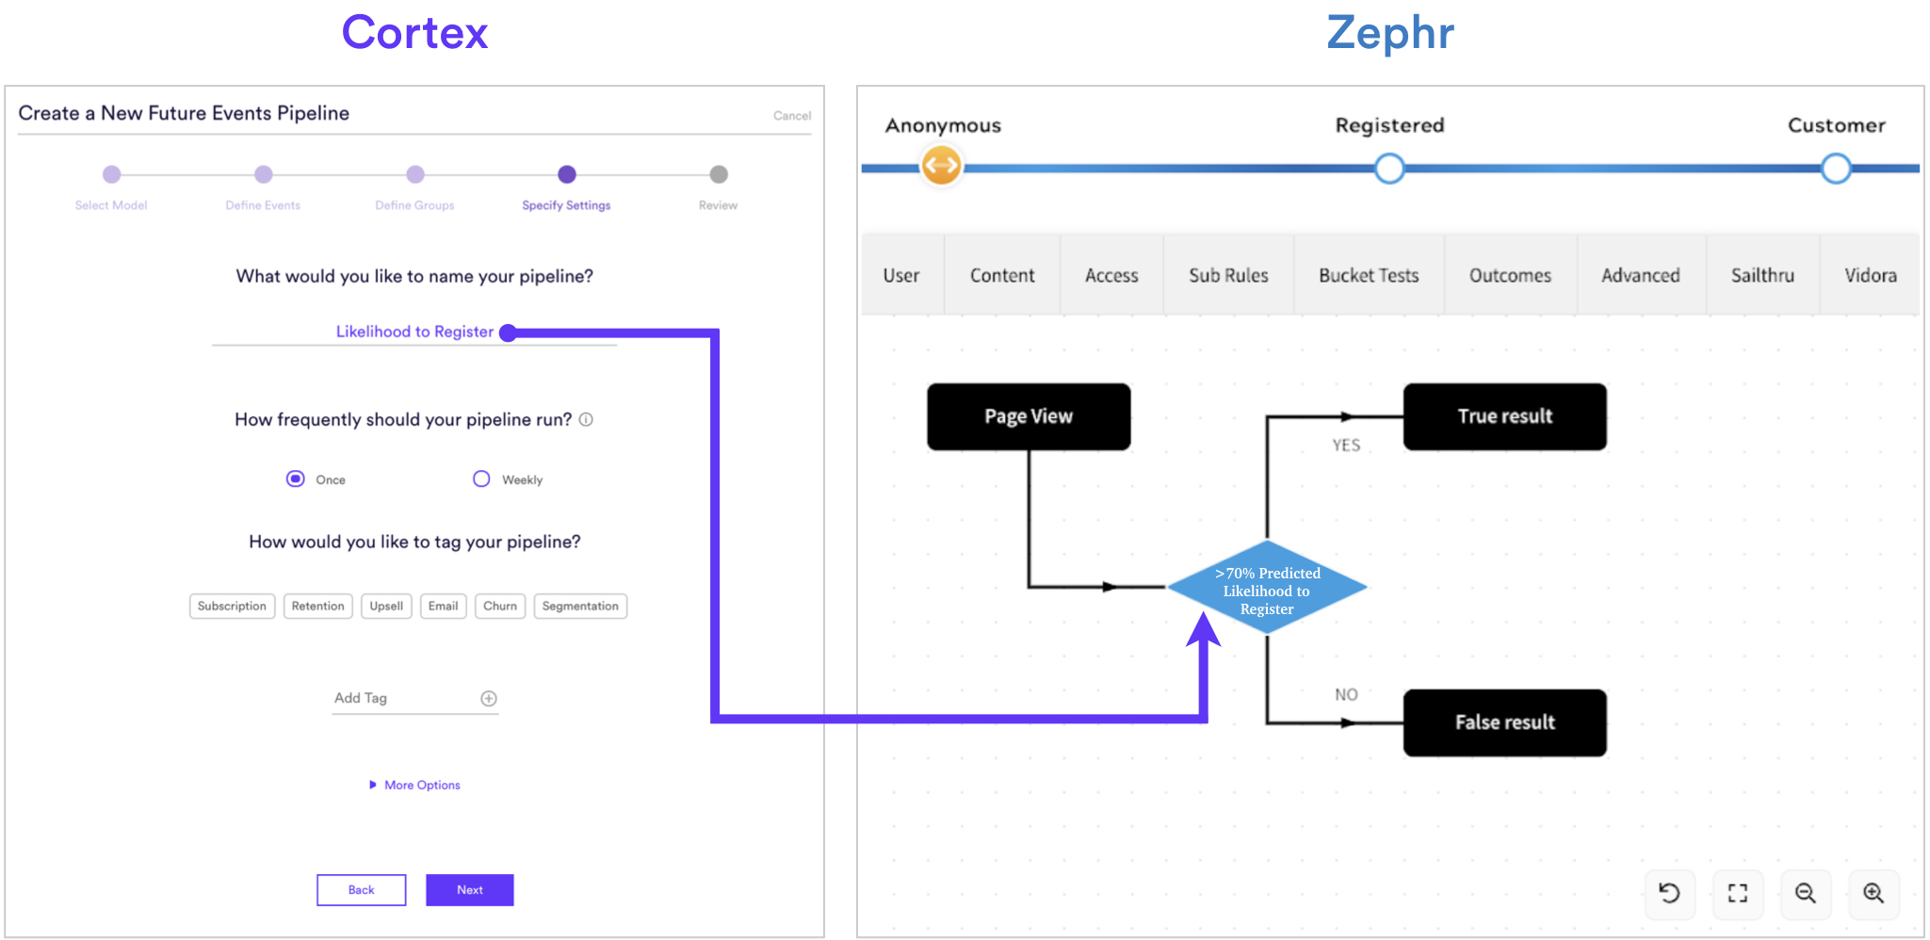Click the info icon next to pipeline frequency question
The width and height of the screenshot is (1930, 940).
pos(586,419)
